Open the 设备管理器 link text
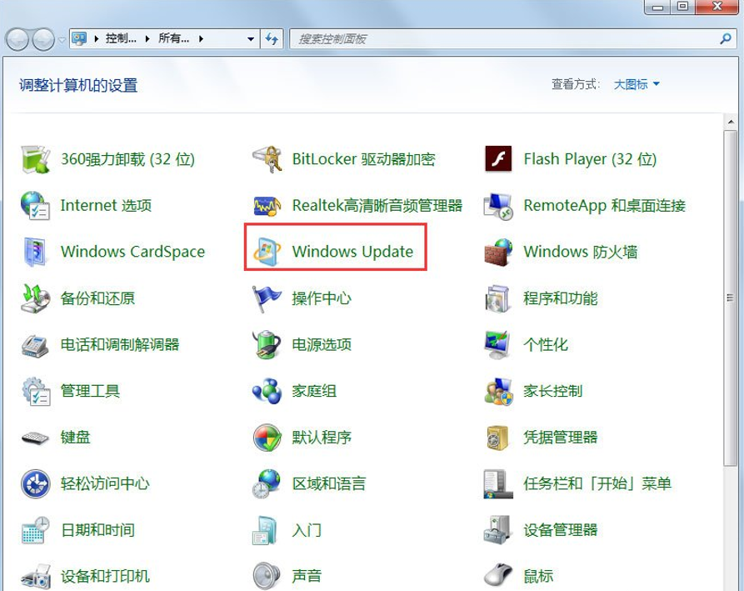 pos(561,530)
